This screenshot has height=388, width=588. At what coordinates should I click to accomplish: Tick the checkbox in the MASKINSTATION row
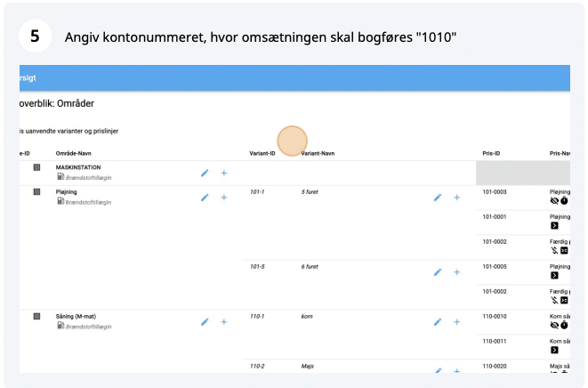click(x=36, y=167)
